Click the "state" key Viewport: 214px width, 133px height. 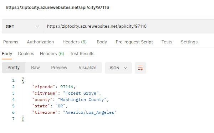[x=41, y=106]
